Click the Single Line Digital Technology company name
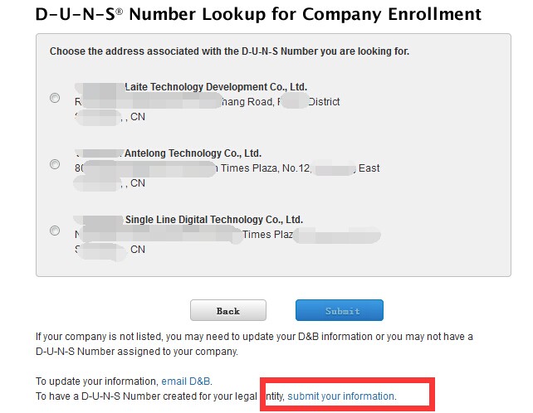 (188, 220)
